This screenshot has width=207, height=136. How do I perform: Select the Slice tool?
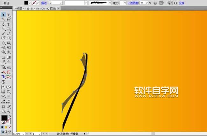9,107
